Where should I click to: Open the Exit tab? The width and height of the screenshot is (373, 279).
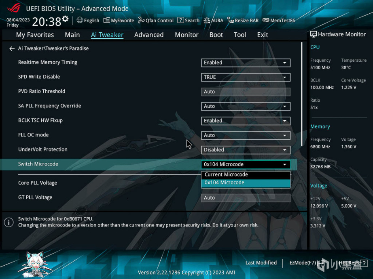pyautogui.click(x=263, y=35)
